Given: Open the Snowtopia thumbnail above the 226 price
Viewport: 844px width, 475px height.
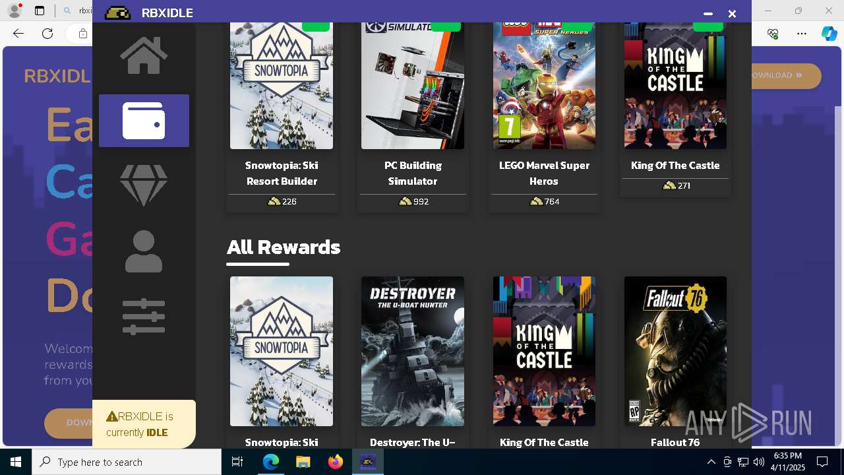Looking at the screenshot, I should (282, 86).
